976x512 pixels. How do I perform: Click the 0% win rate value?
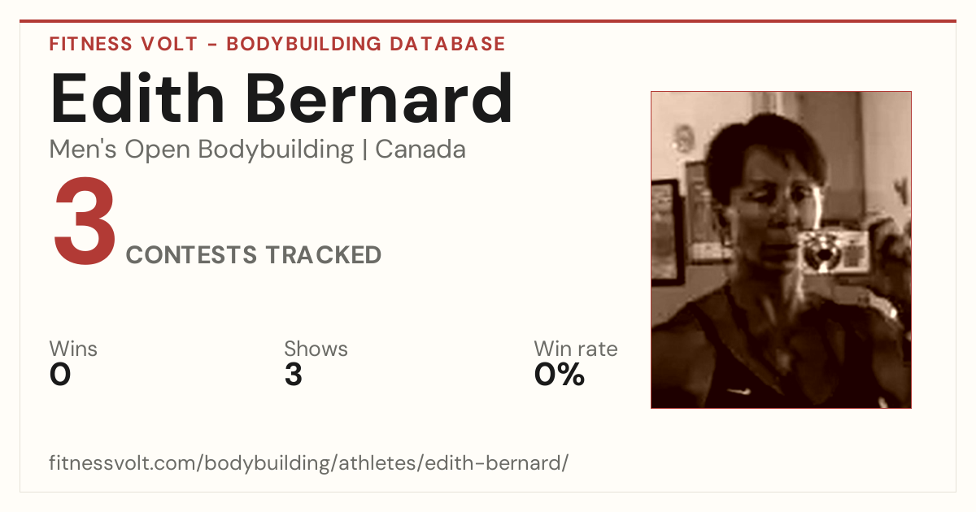(560, 375)
